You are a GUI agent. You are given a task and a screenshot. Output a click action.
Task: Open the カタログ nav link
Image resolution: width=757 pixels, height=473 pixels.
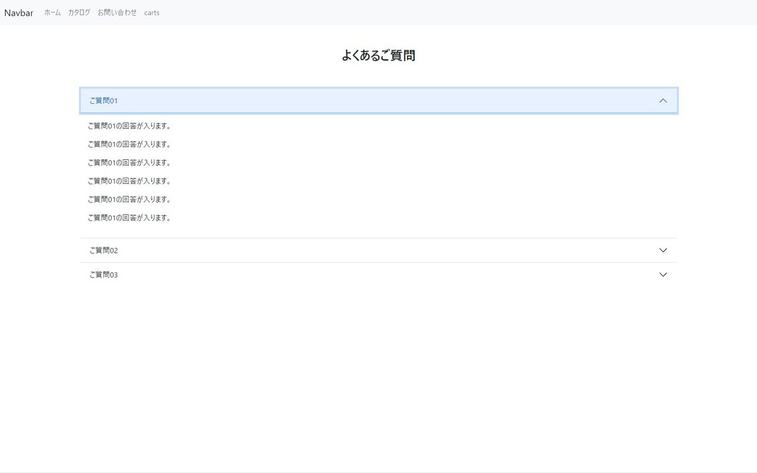click(79, 13)
